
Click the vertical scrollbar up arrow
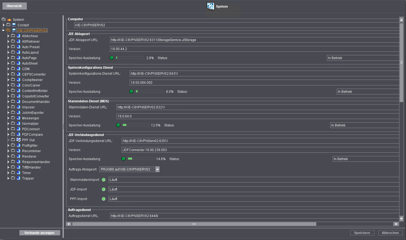[401, 20]
